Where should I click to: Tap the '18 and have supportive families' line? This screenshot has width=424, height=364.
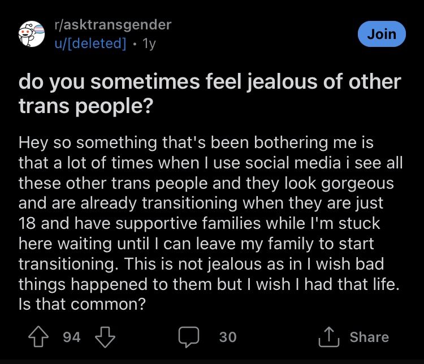click(200, 224)
